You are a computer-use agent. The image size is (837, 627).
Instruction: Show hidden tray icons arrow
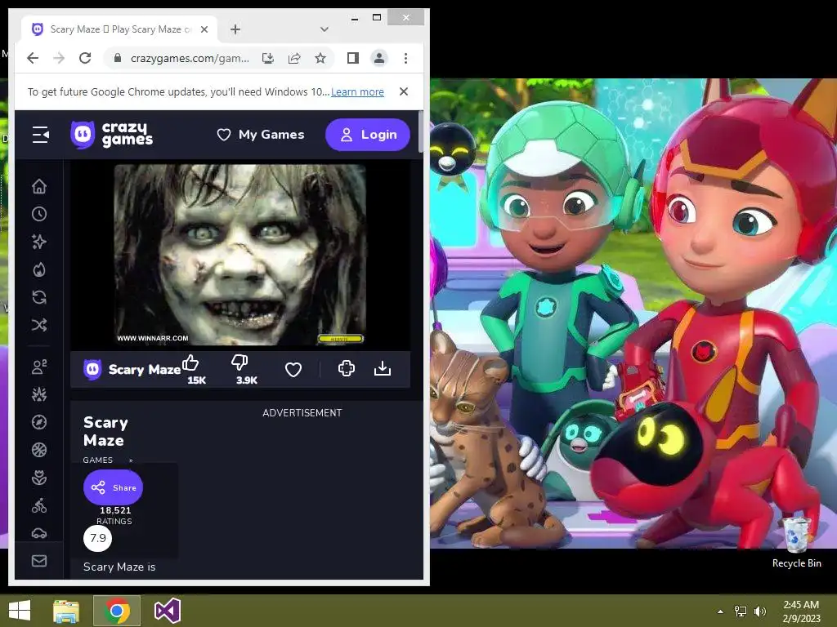721,611
